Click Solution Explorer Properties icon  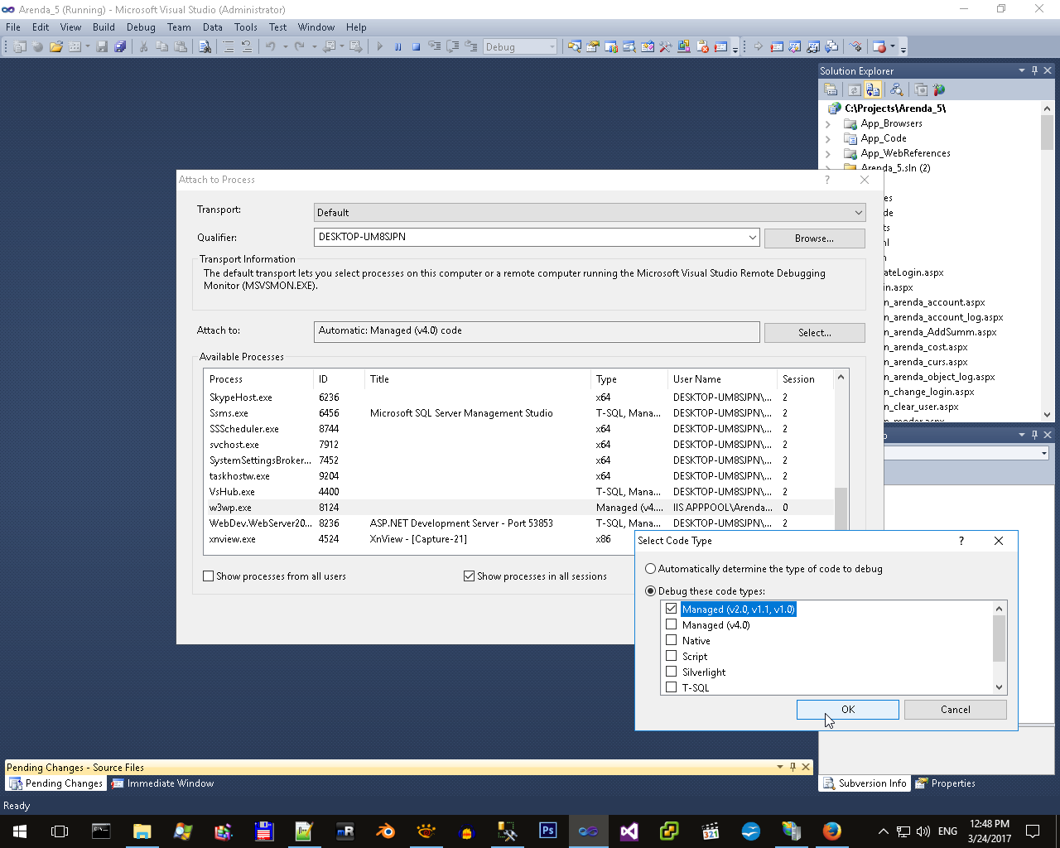click(x=831, y=89)
